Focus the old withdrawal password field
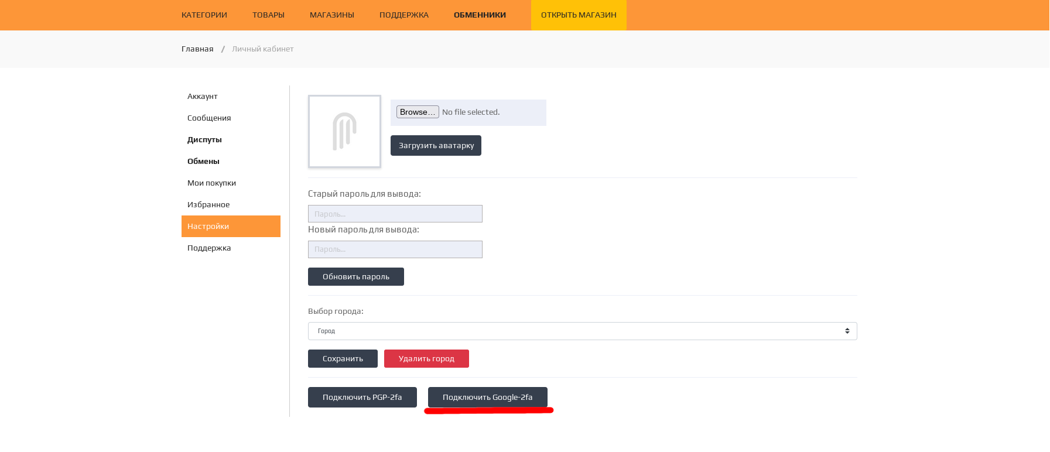Viewport: 1050px width, 452px height. click(x=395, y=214)
